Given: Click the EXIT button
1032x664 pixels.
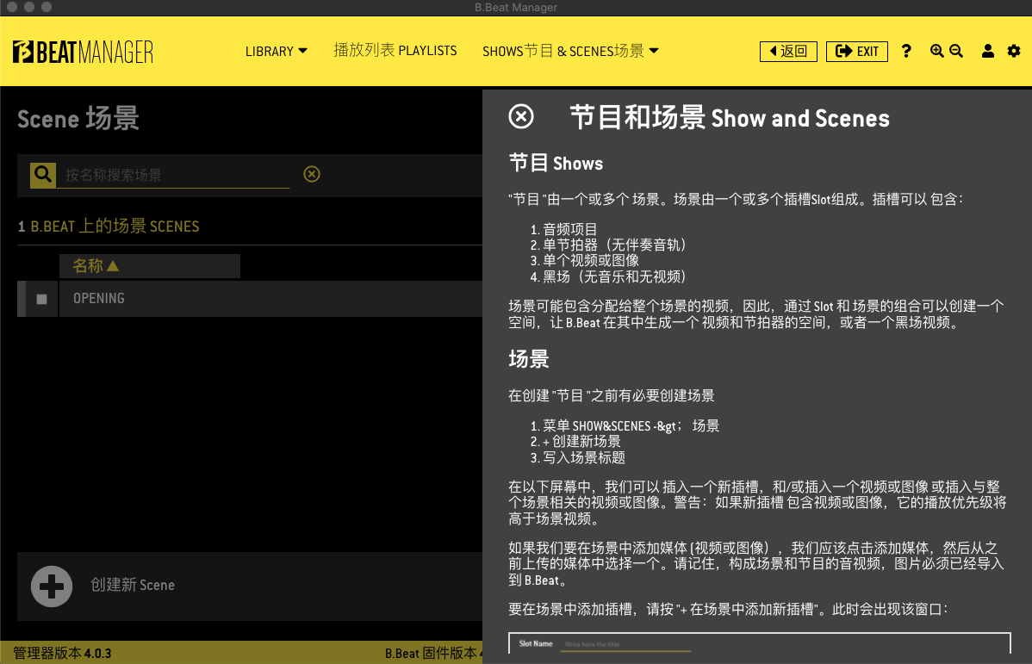Looking at the screenshot, I should (857, 52).
